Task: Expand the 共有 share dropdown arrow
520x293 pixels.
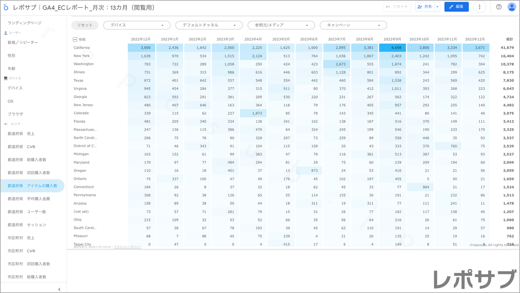Action: [x=438, y=7]
